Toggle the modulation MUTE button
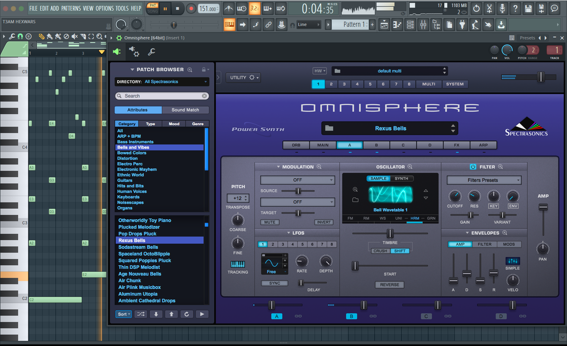567x346 pixels. 270,222
